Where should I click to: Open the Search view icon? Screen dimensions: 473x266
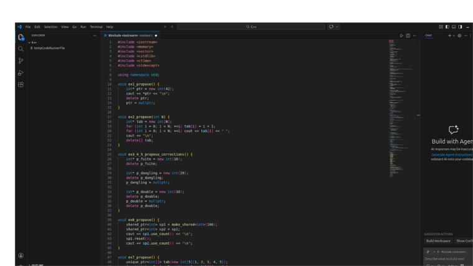coord(21,49)
